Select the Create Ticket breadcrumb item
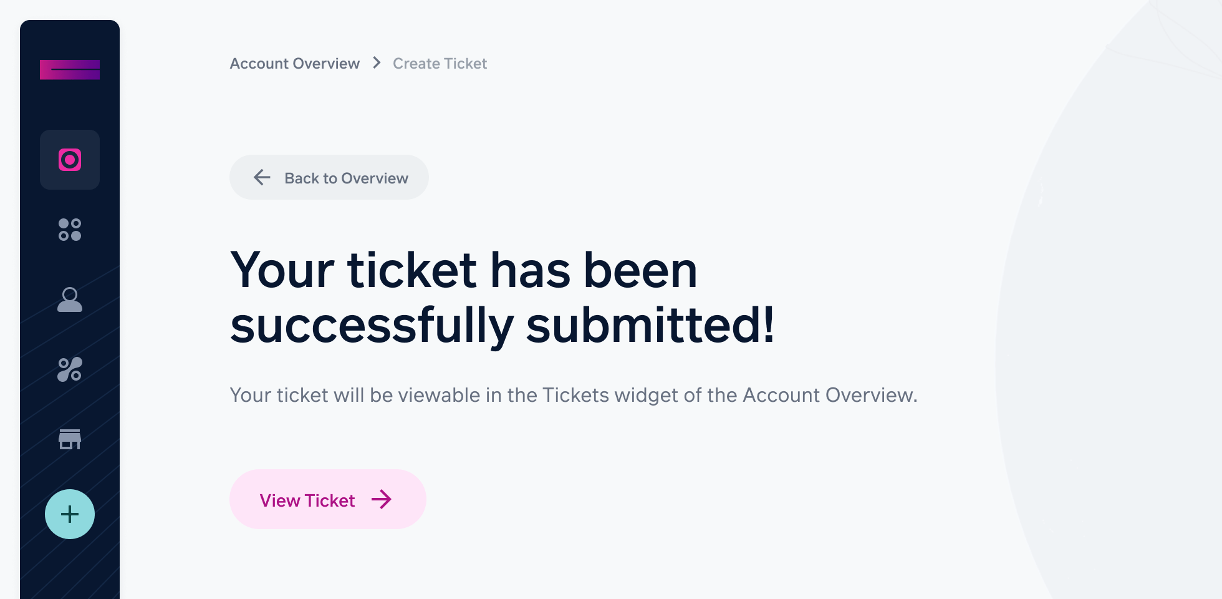1222x599 pixels. [x=440, y=63]
